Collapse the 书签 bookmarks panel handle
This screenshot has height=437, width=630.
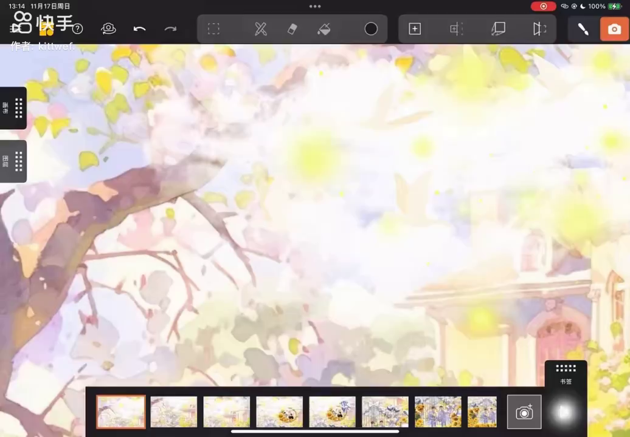566,368
